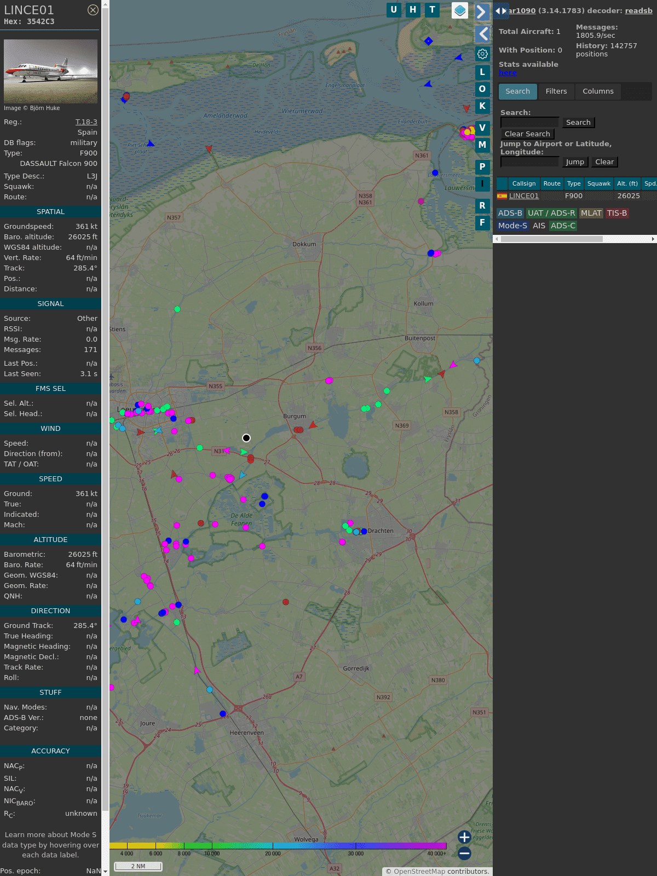Viewport: 657px width, 876px height.
Task: Open the settings gear icon
Action: pos(482,54)
